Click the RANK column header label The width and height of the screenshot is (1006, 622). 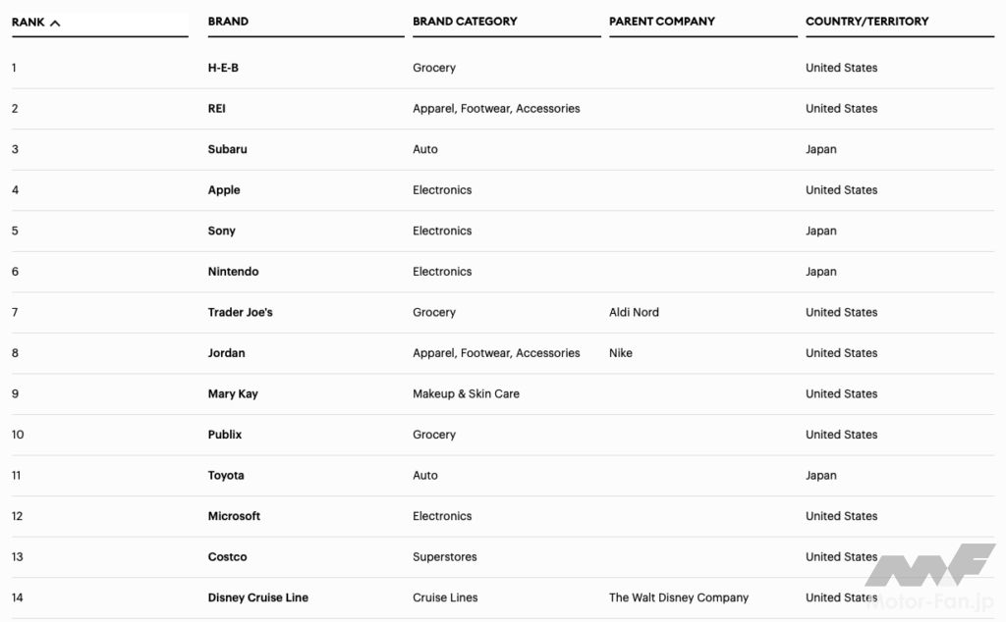(x=28, y=23)
